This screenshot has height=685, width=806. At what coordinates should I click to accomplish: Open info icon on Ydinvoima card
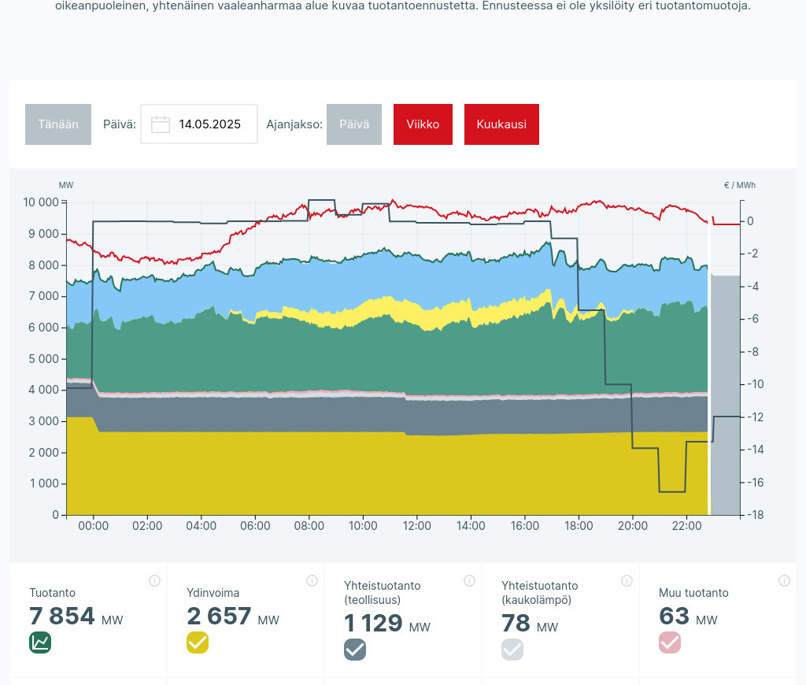312,581
